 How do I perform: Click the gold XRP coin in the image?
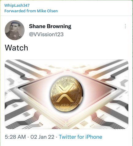(67, 94)
